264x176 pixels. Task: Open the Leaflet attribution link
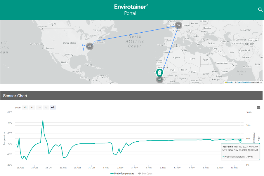(x=230, y=82)
